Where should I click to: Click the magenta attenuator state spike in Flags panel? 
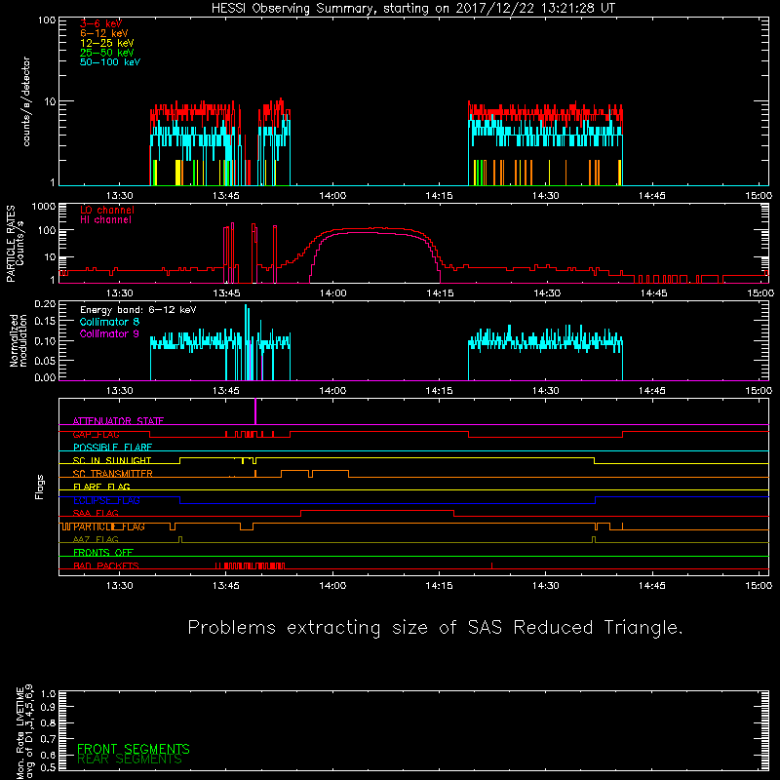[x=255, y=411]
